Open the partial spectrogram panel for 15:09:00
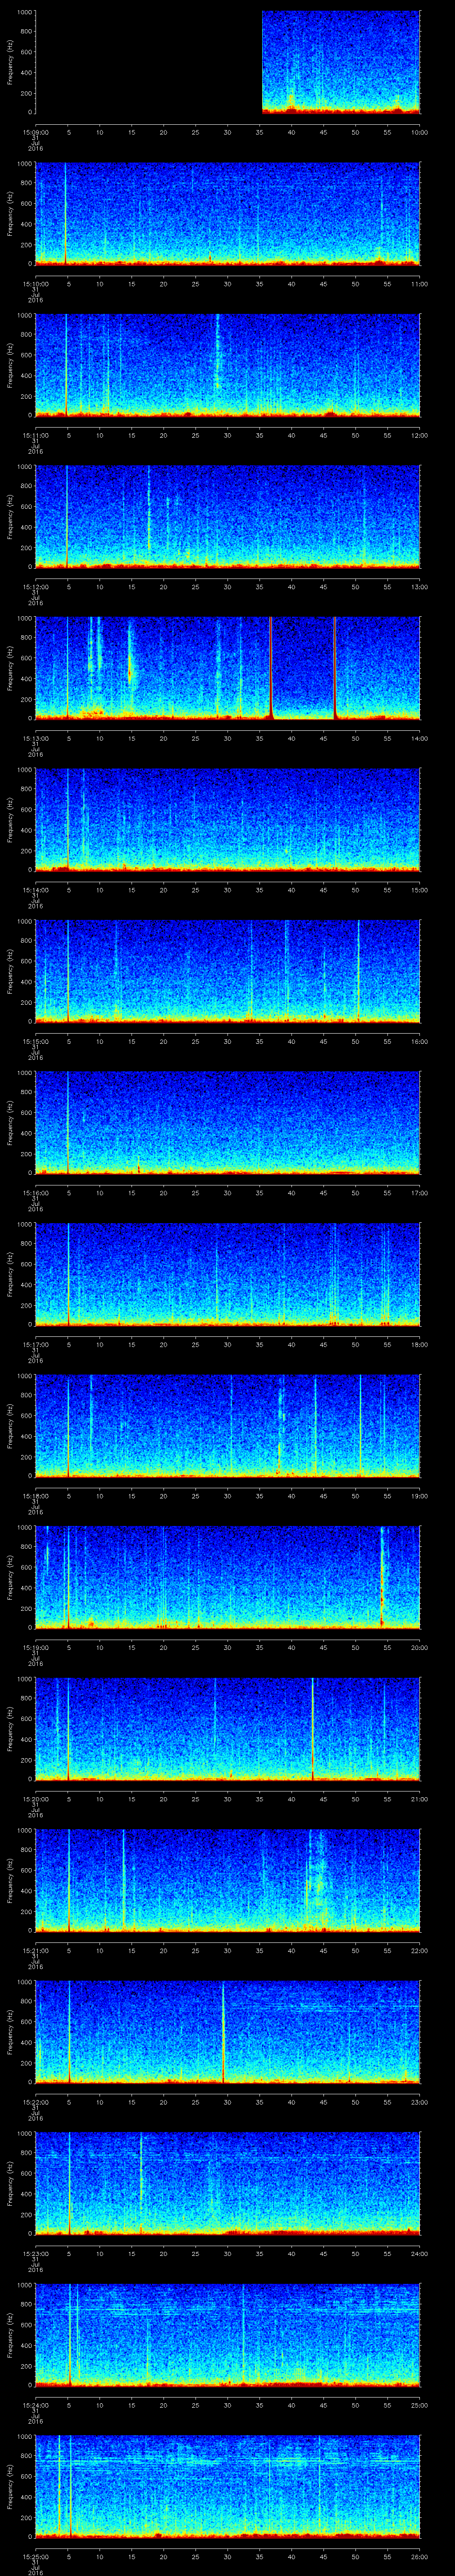455x2576 pixels. pos(341,62)
